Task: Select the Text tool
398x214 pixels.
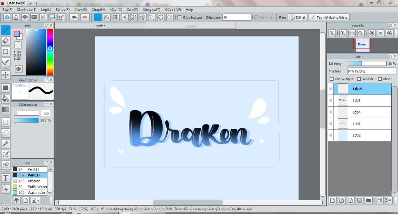Action: [5, 178]
